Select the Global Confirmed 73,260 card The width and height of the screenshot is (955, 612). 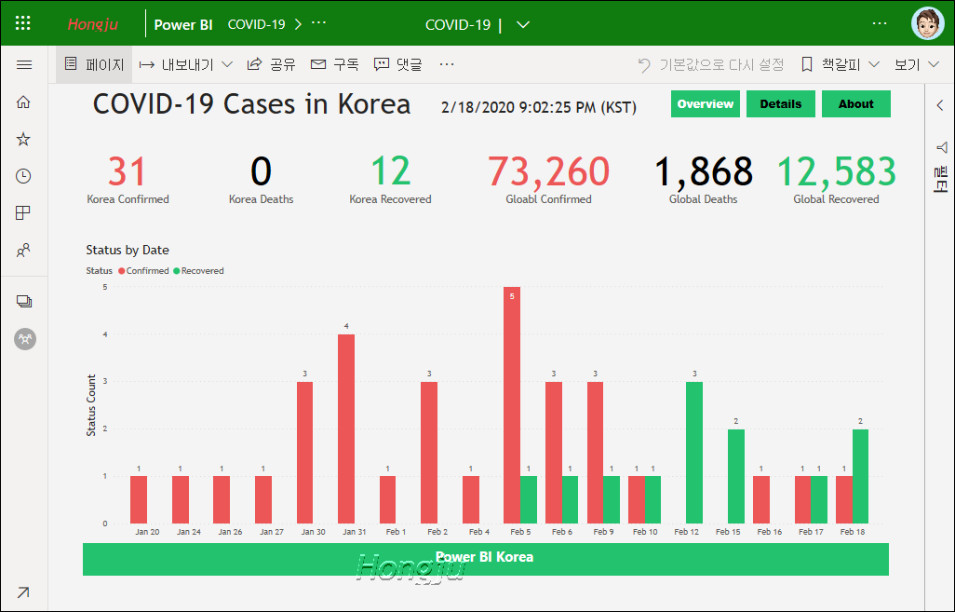549,179
